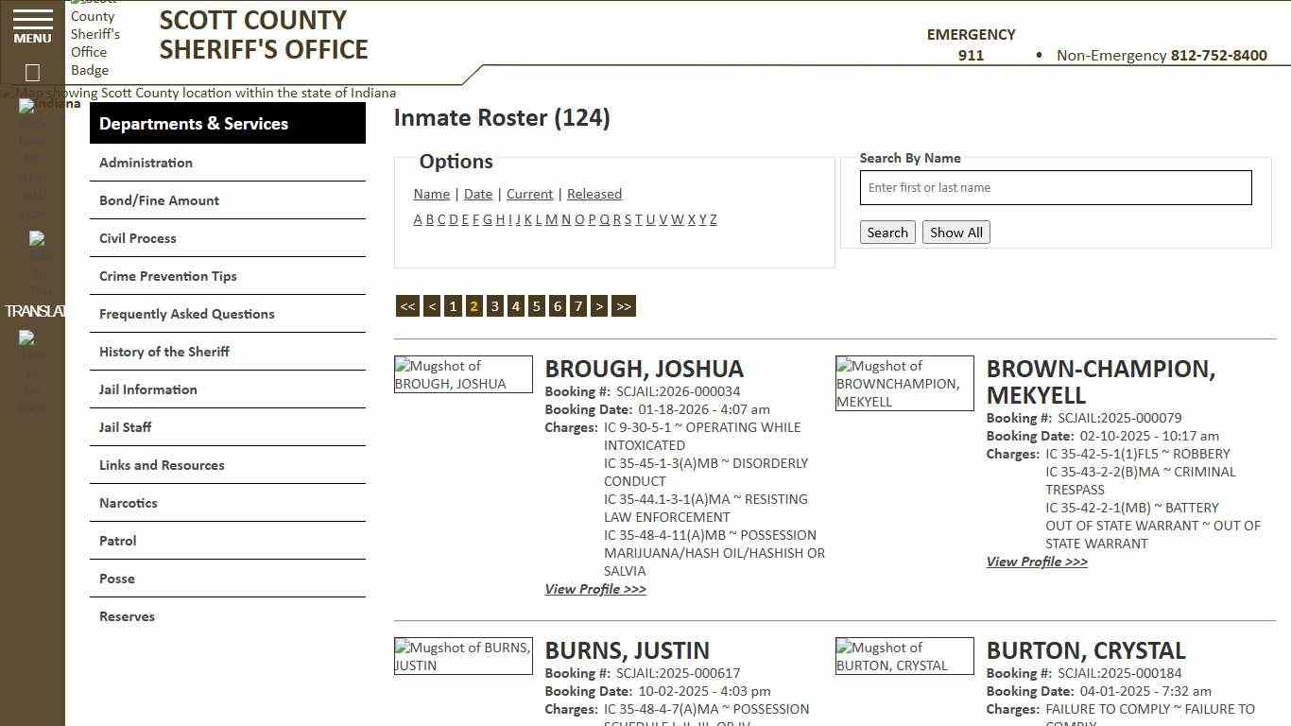
Task: Sort the inmate roster by Date
Action: click(478, 194)
